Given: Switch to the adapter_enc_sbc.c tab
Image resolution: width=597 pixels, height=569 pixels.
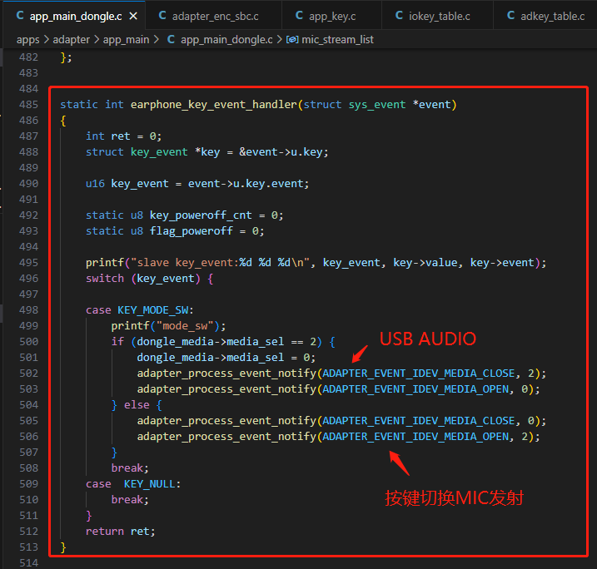Looking at the screenshot, I should coord(213,16).
